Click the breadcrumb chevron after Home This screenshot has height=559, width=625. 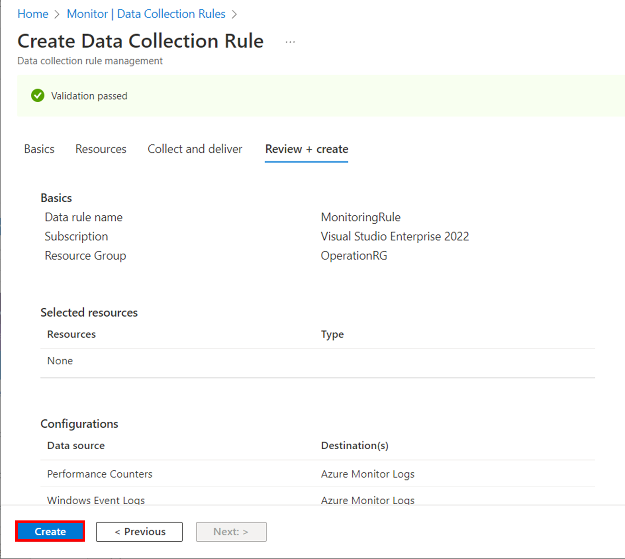pos(56,14)
